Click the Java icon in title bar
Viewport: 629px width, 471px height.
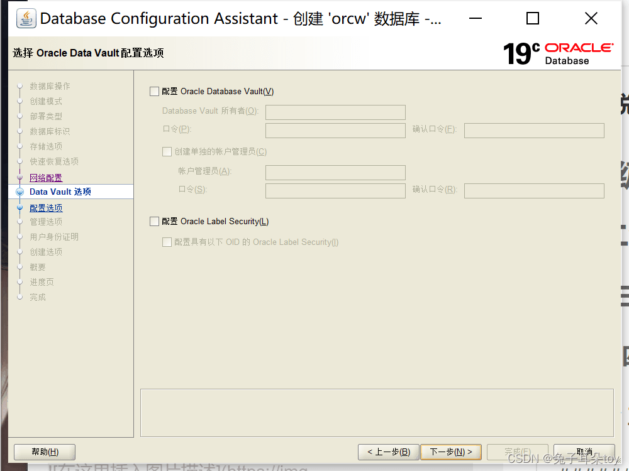click(x=26, y=19)
